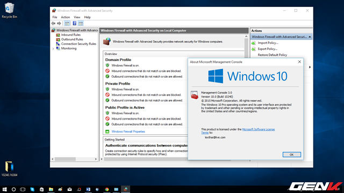Select Monitoring node in tree
The width and height of the screenshot is (344, 193).
click(x=69, y=48)
